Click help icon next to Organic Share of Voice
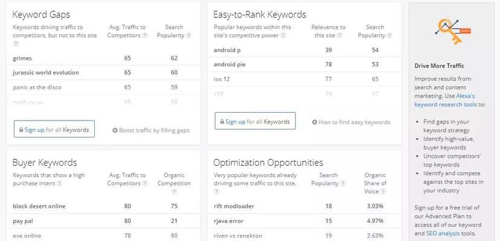Screen dimensions: 500x241 click(x=383, y=192)
